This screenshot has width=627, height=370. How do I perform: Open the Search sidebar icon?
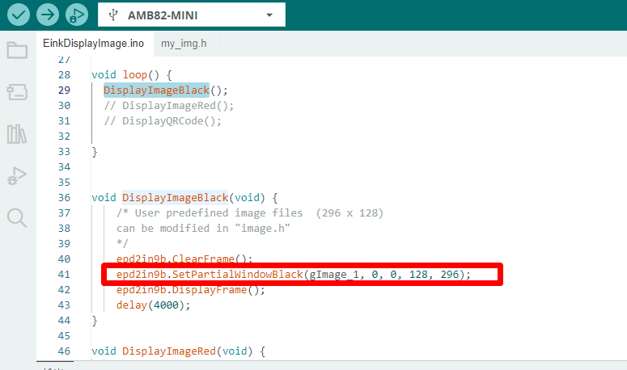coord(17,218)
